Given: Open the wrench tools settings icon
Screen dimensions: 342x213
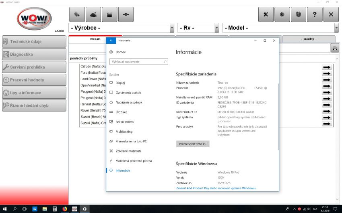Looking at the screenshot, I should (x=266, y=14).
